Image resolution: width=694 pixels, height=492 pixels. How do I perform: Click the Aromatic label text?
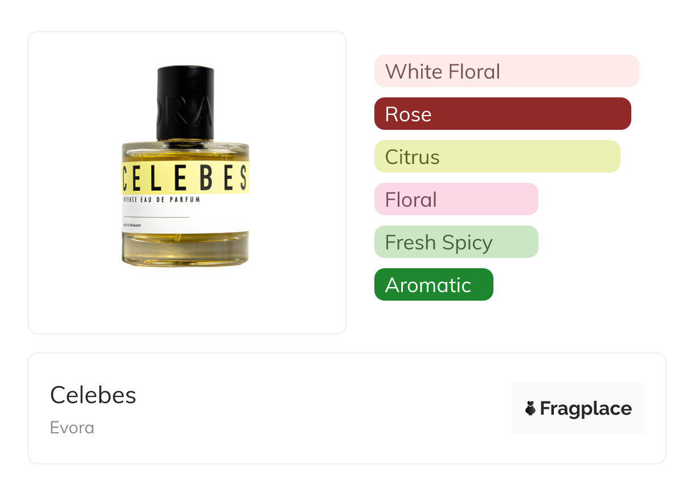[x=428, y=285]
